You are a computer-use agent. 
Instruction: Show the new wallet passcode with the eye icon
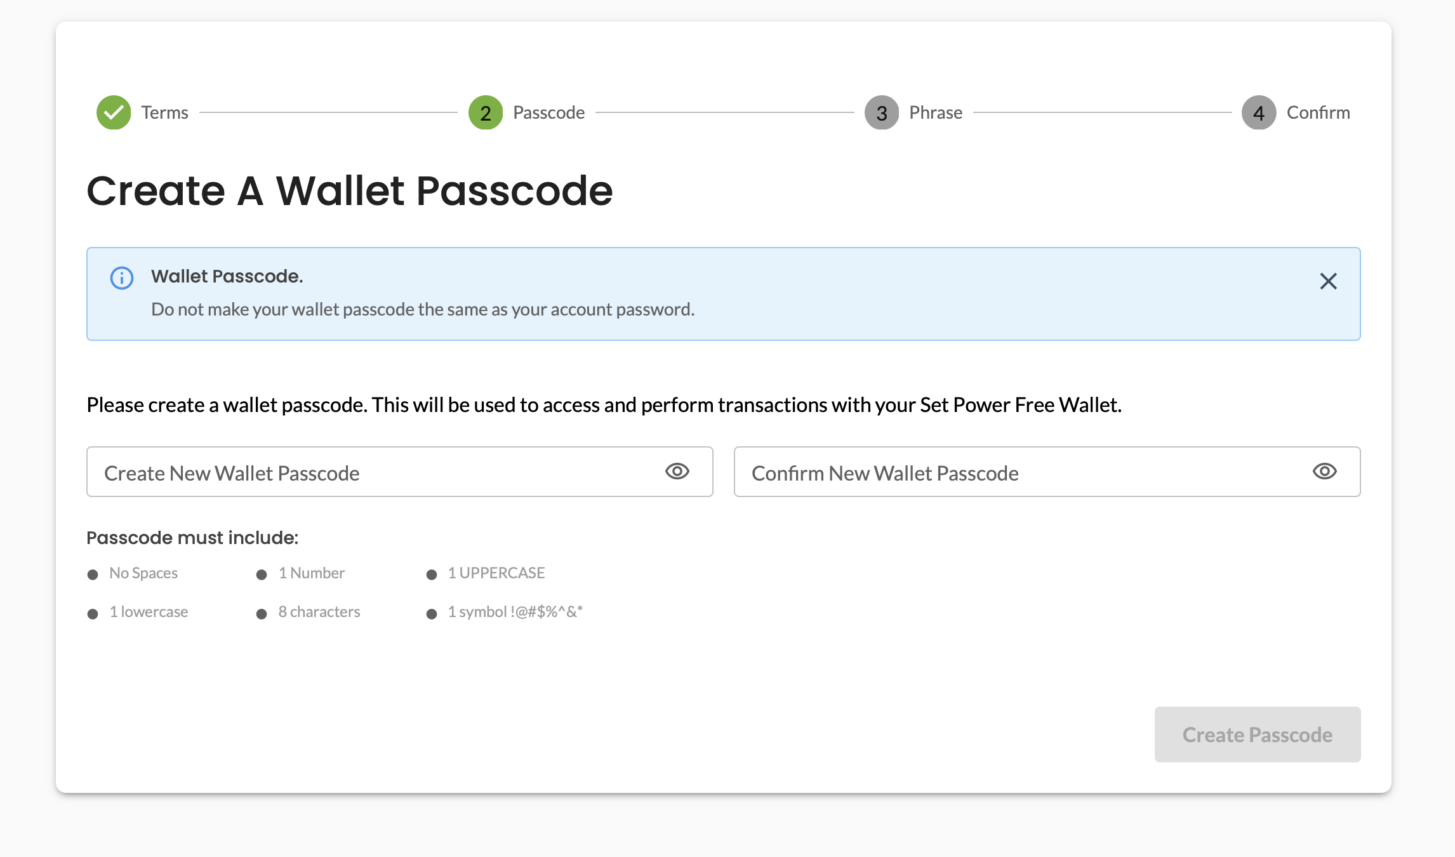point(677,472)
